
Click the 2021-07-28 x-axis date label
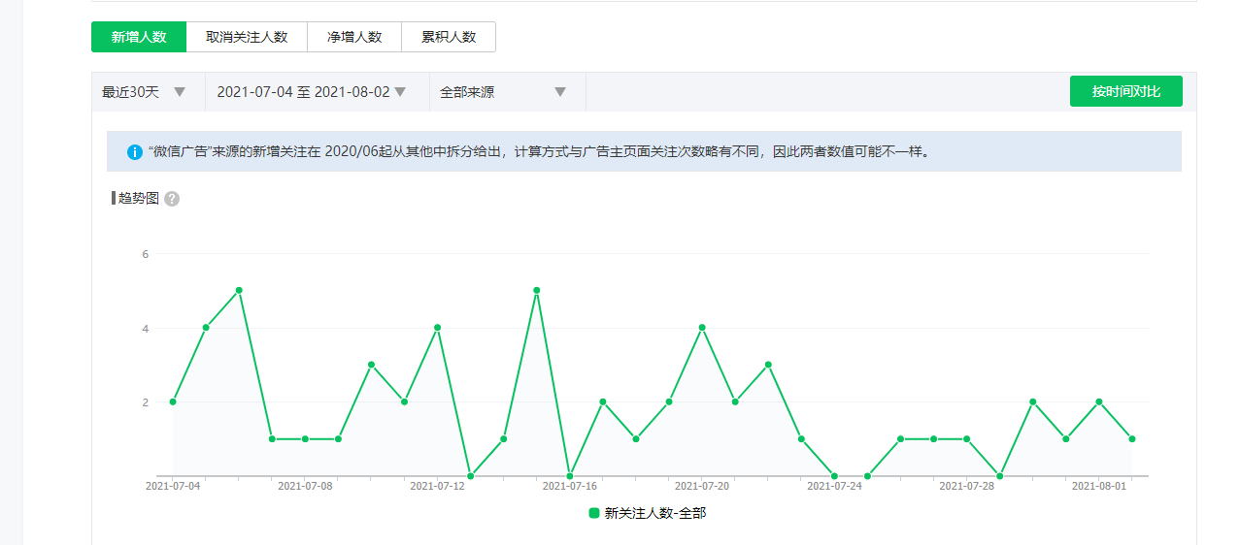click(x=966, y=486)
